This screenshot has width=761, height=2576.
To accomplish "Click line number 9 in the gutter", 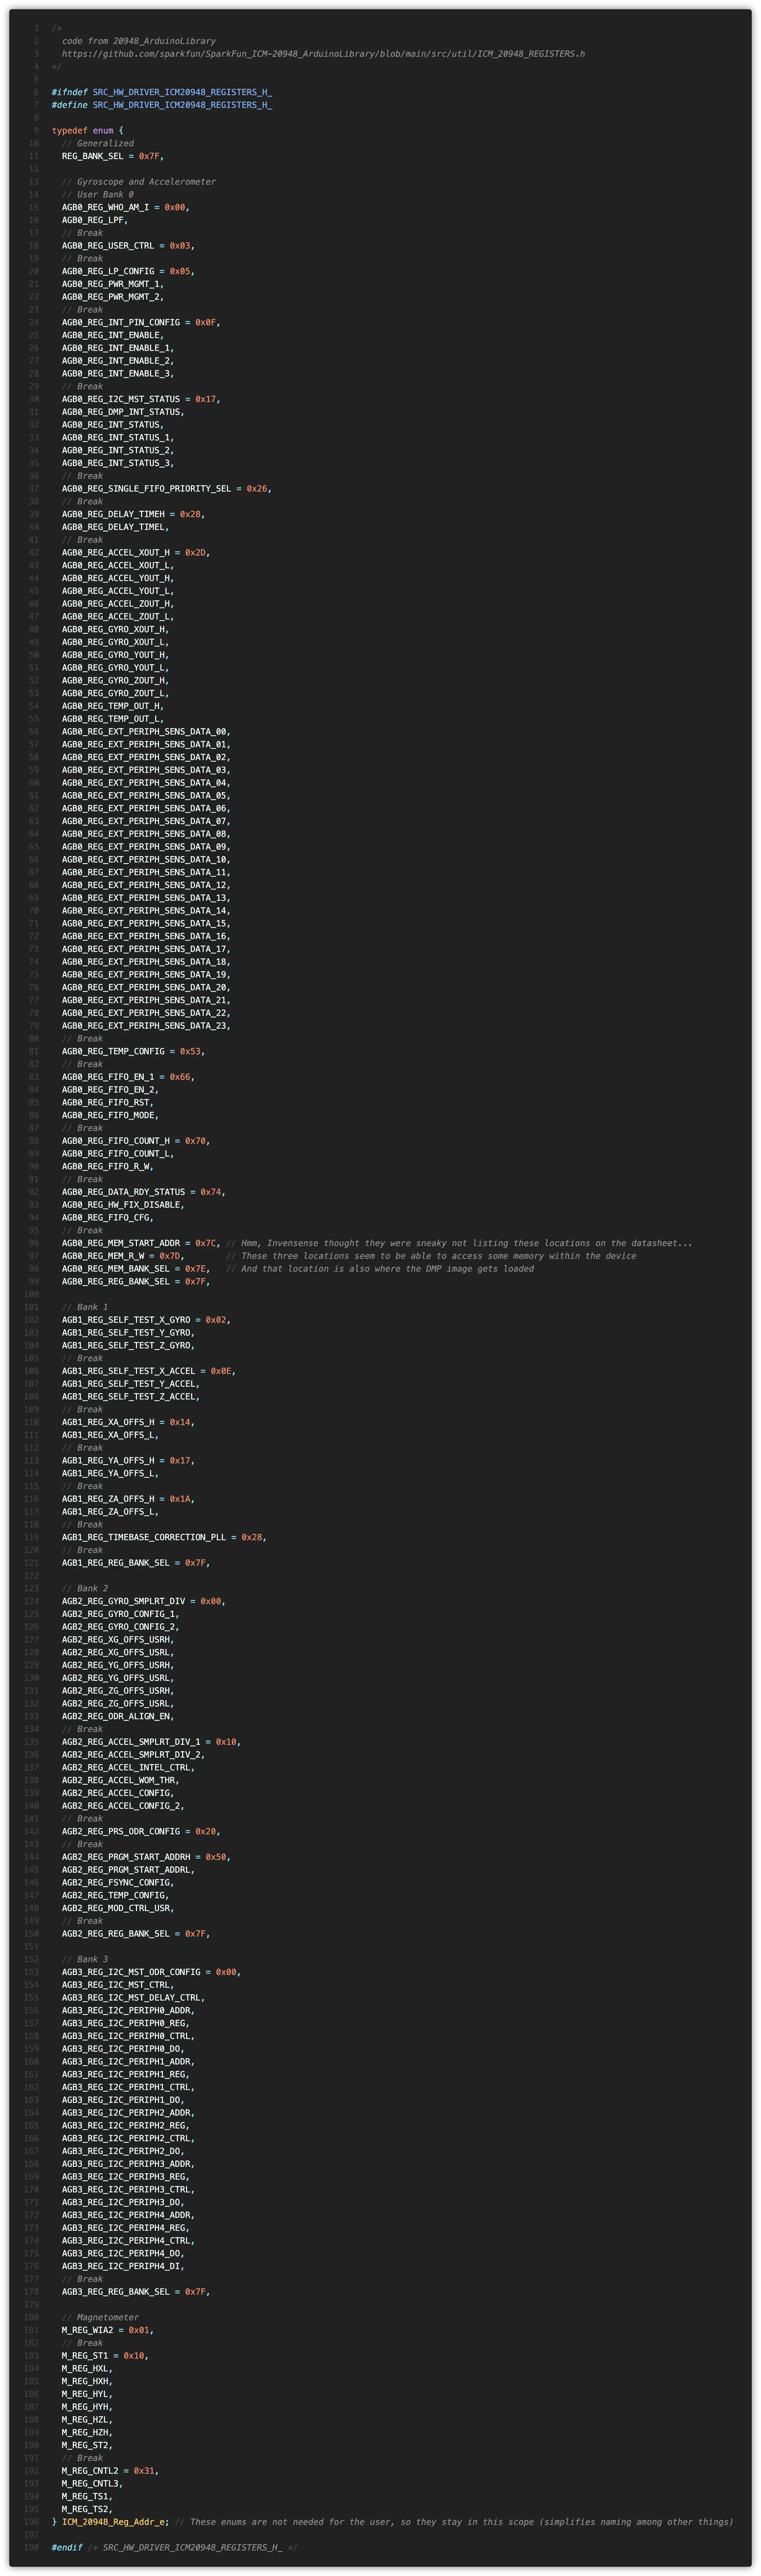I will pyautogui.click(x=36, y=131).
